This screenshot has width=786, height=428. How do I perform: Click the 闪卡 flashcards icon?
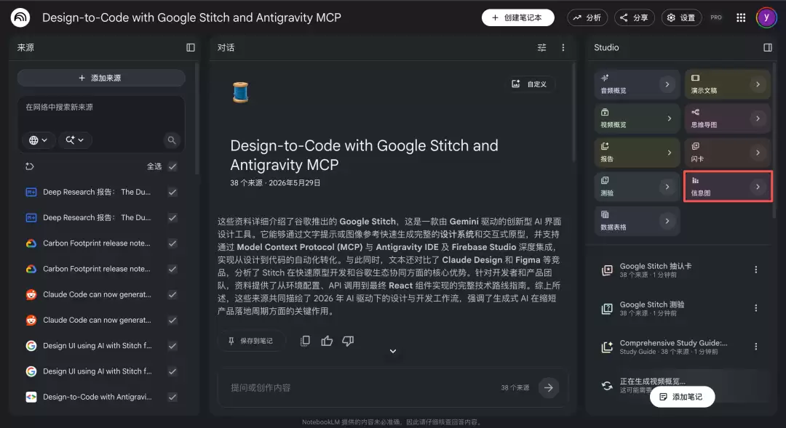695,146
